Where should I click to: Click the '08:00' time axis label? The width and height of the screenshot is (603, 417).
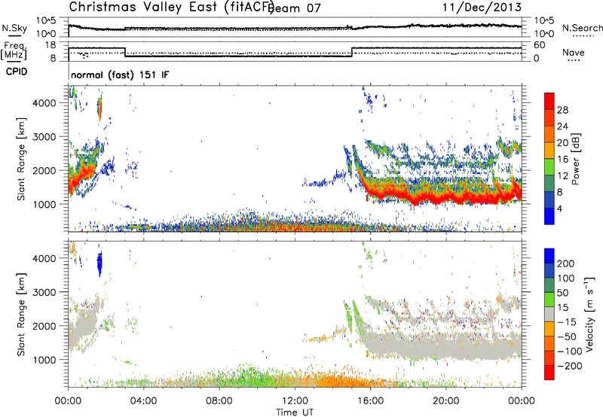219,401
